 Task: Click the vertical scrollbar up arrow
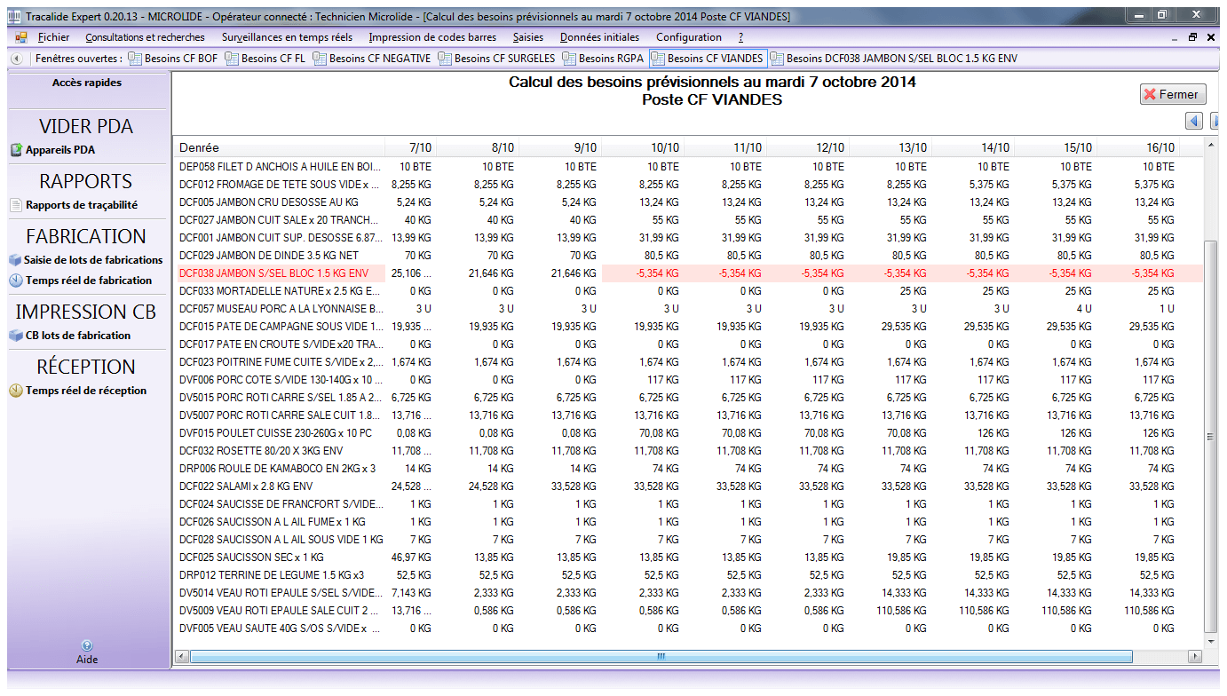(x=1211, y=145)
